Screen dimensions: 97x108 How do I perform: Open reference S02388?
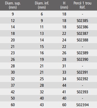point(82,40)
